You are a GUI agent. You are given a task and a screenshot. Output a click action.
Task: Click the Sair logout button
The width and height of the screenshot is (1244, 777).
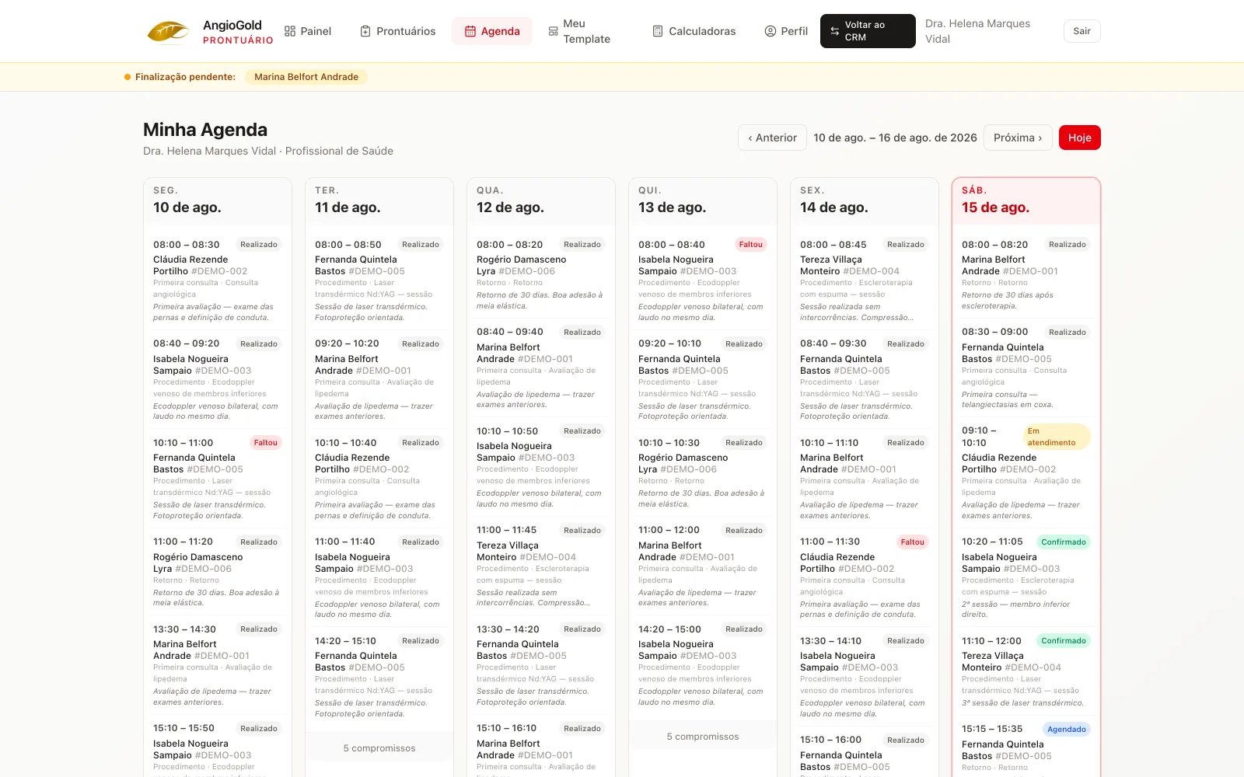coord(1082,31)
